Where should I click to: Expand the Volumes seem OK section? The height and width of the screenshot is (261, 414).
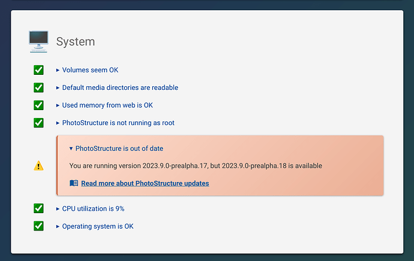tap(87, 70)
